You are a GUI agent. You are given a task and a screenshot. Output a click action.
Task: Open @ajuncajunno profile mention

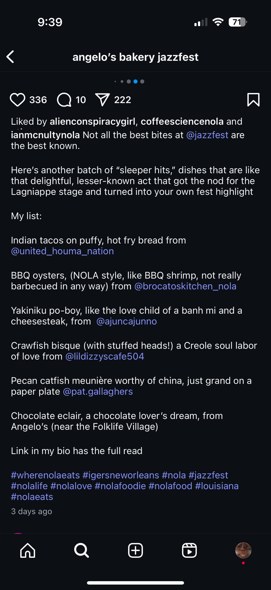pos(127,322)
